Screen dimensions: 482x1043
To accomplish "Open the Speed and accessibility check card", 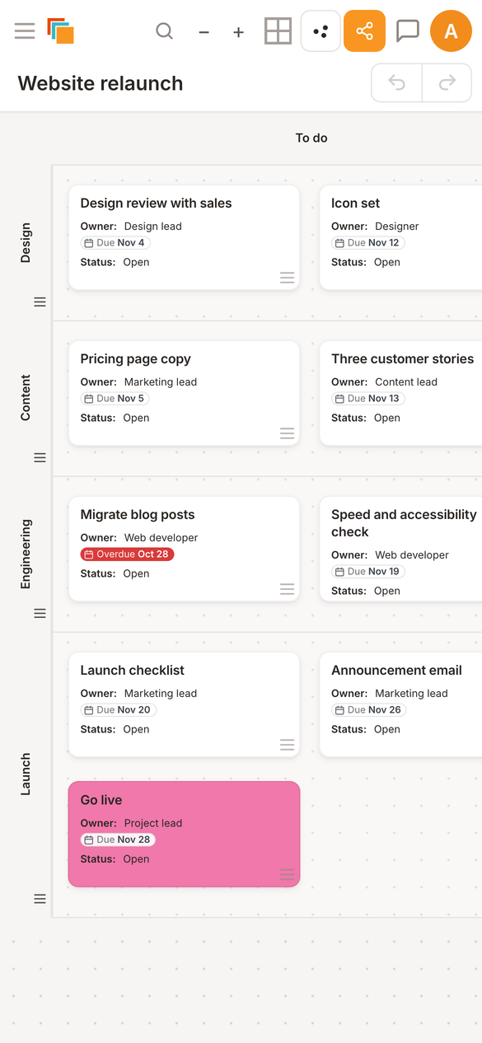I will (400, 549).
